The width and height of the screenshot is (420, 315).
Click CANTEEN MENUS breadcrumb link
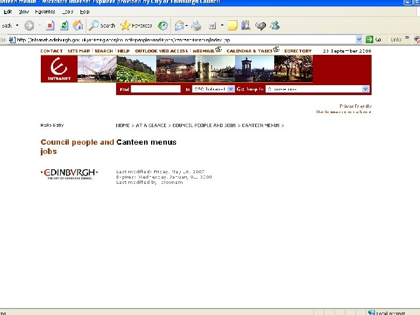[x=261, y=125]
